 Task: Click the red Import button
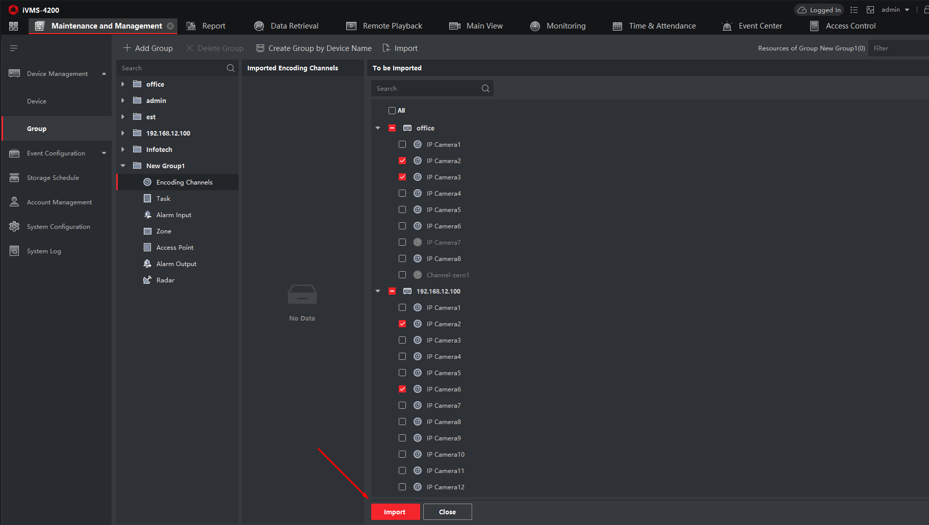tap(395, 512)
